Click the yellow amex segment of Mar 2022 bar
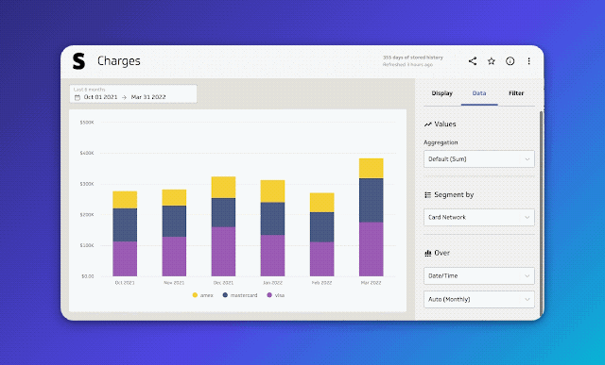This screenshot has height=365, width=605. 372,168
